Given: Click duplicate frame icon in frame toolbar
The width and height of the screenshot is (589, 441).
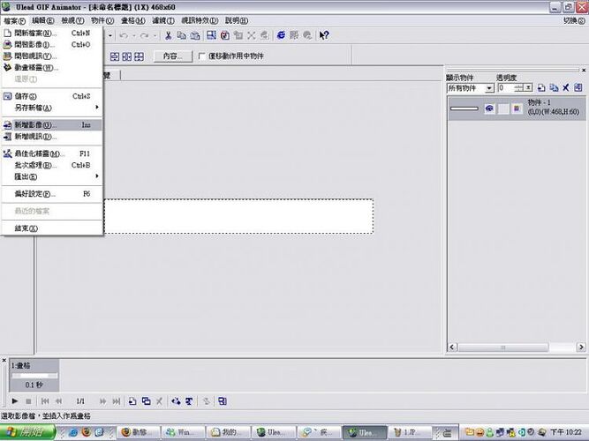Looking at the screenshot, I should pyautogui.click(x=146, y=401).
